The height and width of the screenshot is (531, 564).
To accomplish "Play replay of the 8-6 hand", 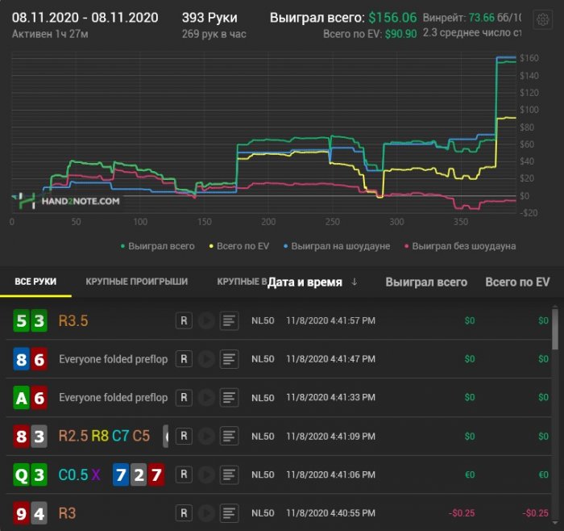I will (x=206, y=359).
